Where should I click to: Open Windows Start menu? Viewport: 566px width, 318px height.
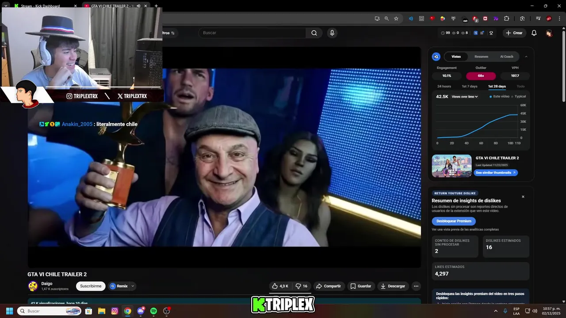click(x=9, y=311)
